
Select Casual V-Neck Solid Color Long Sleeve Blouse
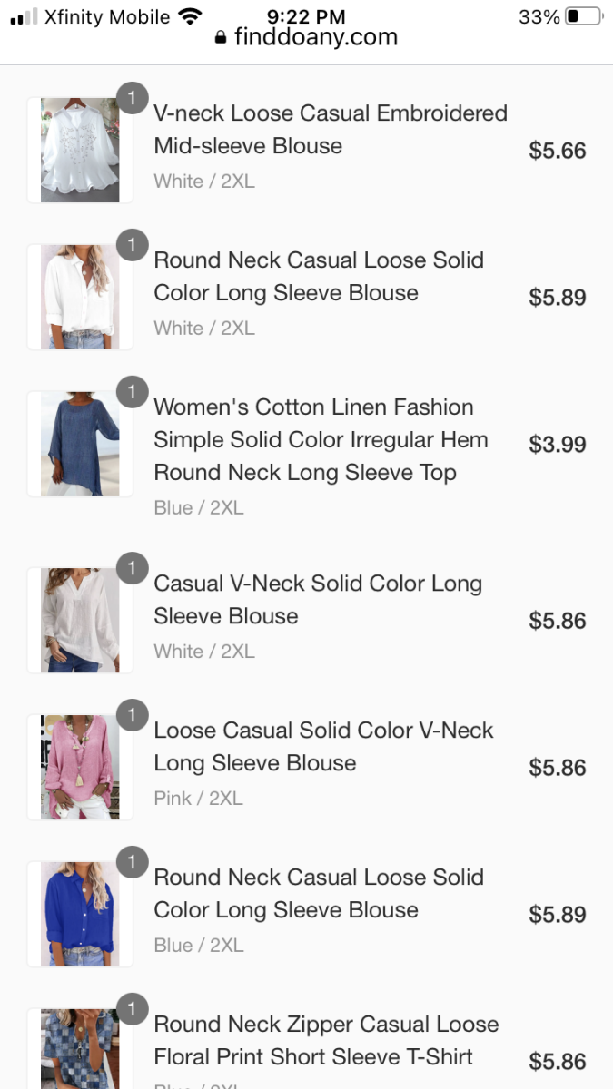click(318, 600)
